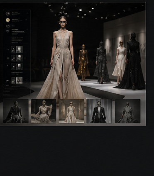Image resolution: width=154 pixels, height=176 pixels.
Task: Open bottom thumbnail of cream gown in beige room
Action: coord(71,111)
